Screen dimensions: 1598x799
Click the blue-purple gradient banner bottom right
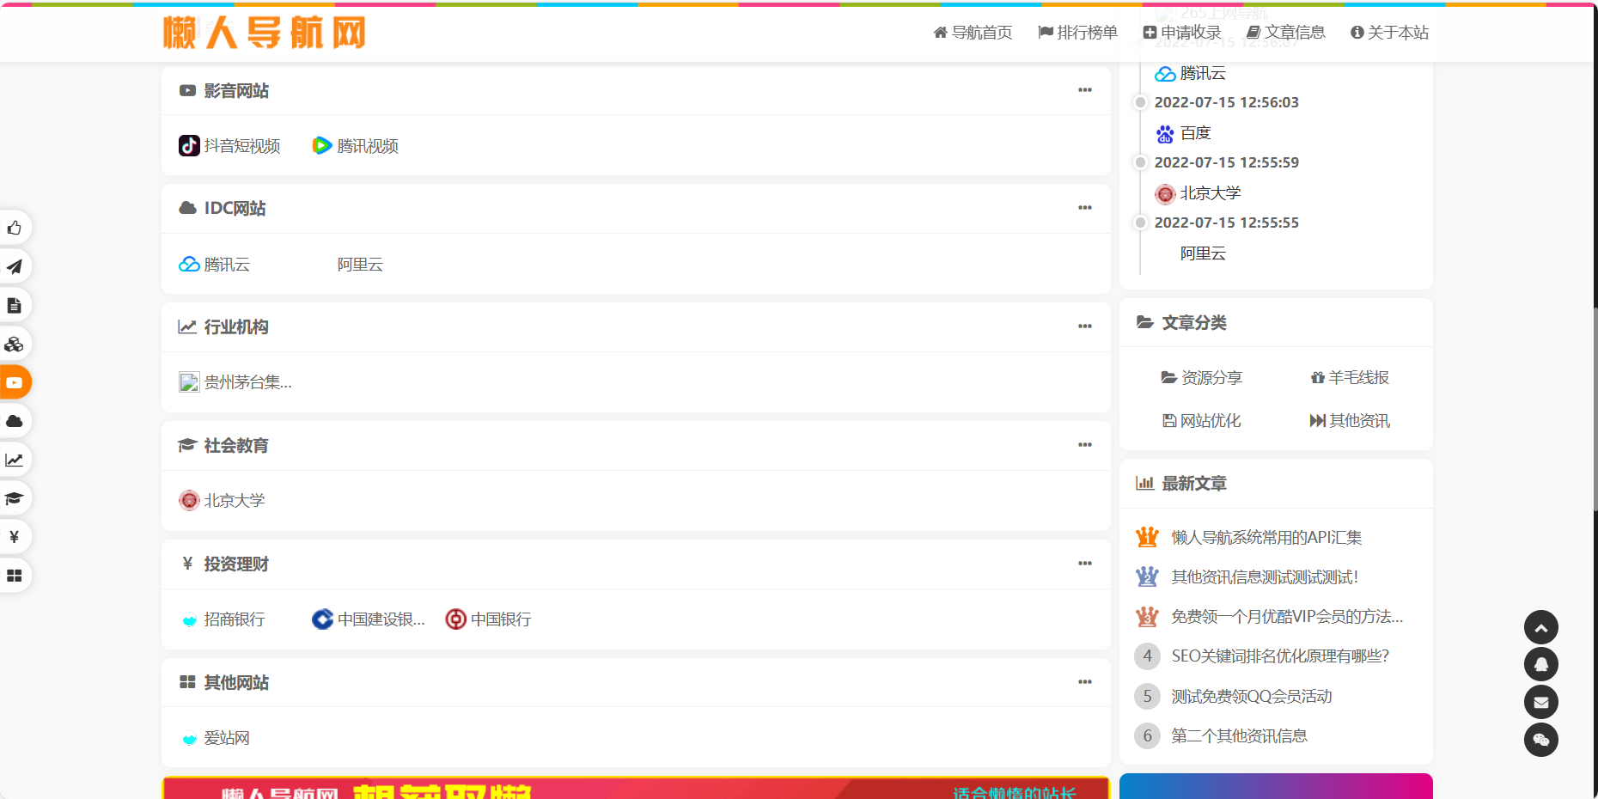[x=1276, y=786]
